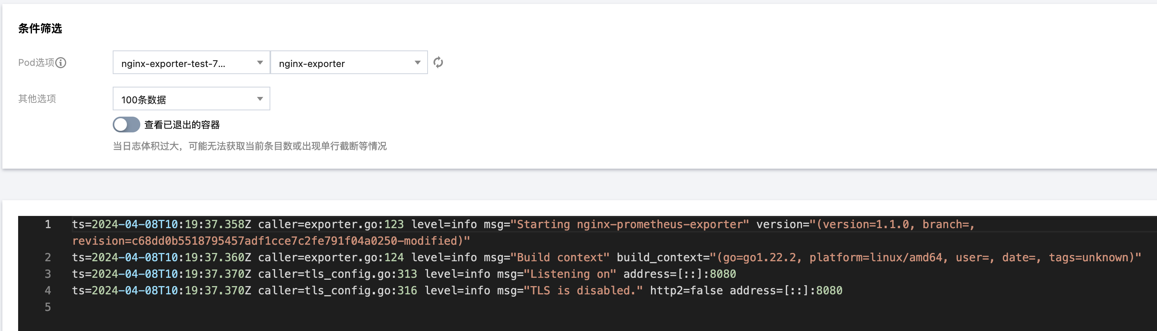
Task: Click the 查看已退出的容器 label text
Action: [182, 125]
